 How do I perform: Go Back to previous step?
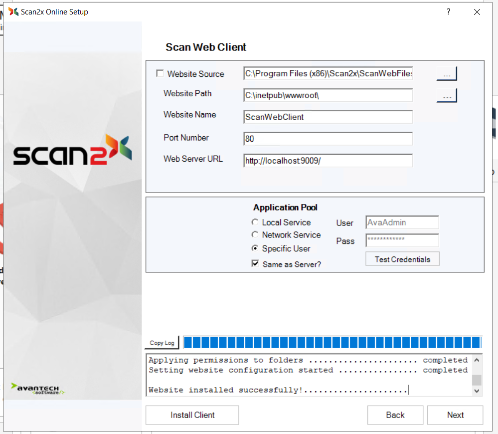pos(395,415)
